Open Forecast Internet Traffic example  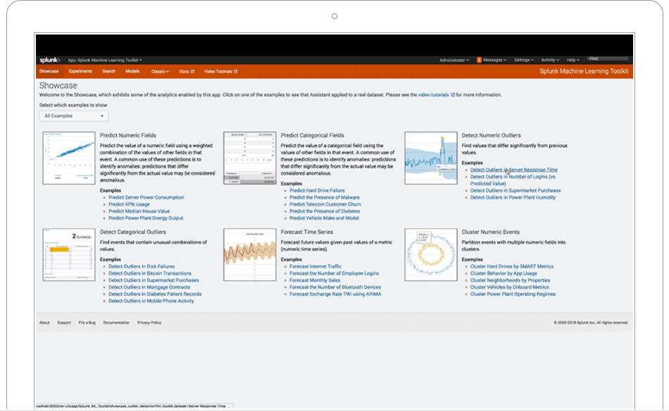tap(315, 267)
